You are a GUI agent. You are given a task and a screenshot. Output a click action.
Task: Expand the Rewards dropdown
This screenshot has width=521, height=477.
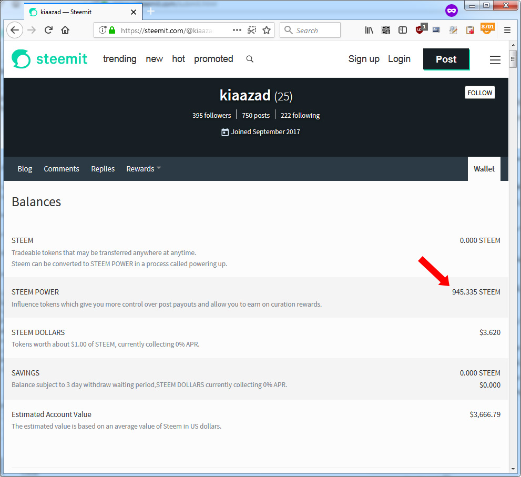[x=143, y=169]
